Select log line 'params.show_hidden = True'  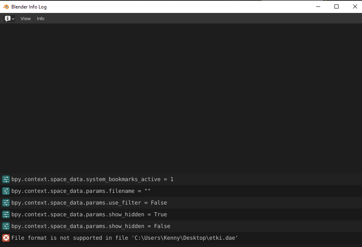pyautogui.click(x=181, y=215)
